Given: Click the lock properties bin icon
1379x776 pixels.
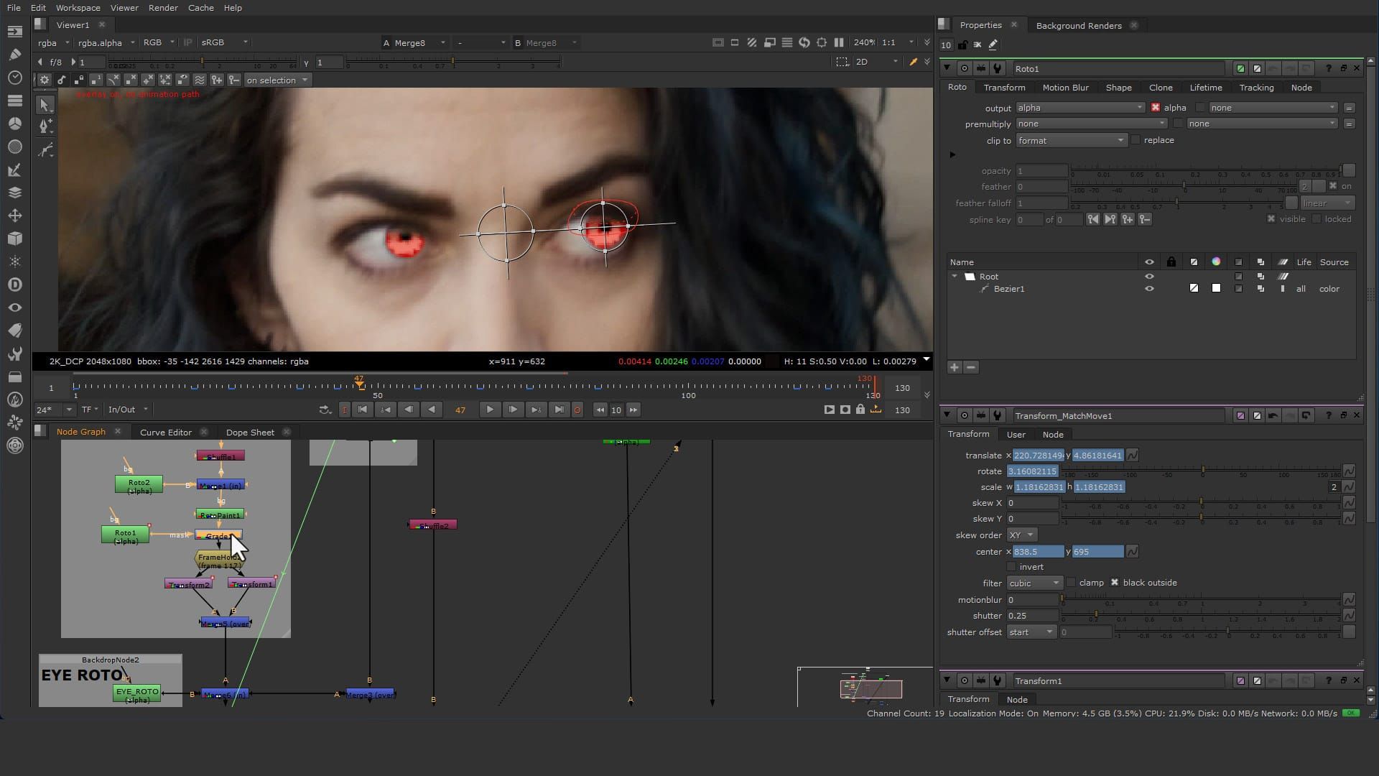Looking at the screenshot, I should (x=962, y=45).
